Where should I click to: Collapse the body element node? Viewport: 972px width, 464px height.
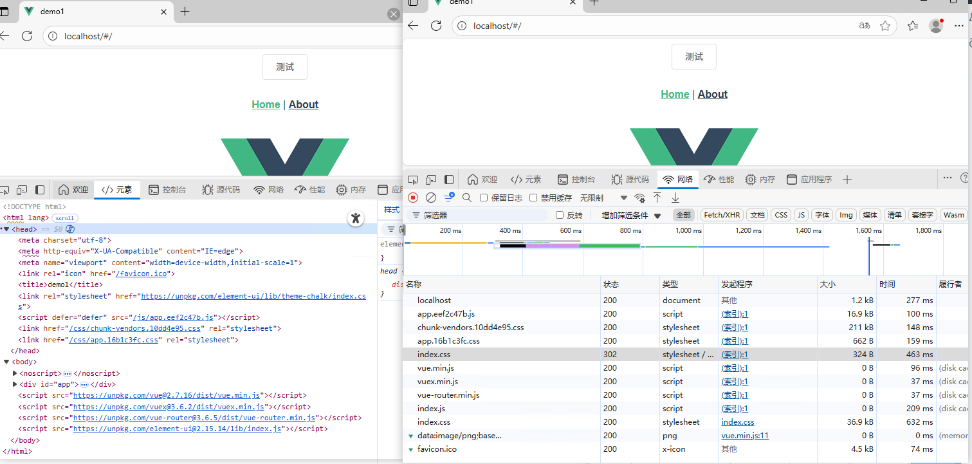point(6,362)
